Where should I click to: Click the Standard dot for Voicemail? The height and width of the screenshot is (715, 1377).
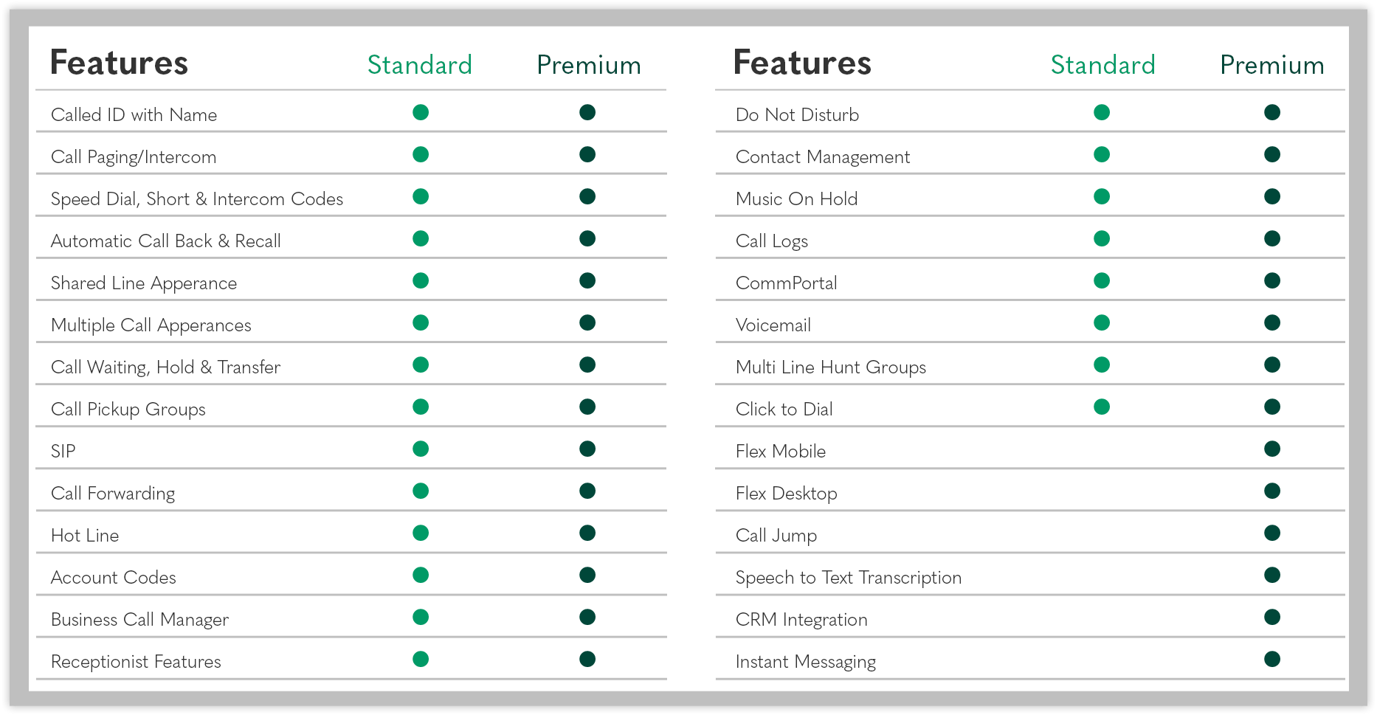click(x=1102, y=322)
